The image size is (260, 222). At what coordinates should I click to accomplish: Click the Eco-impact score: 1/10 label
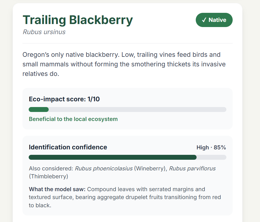pyautogui.click(x=64, y=99)
